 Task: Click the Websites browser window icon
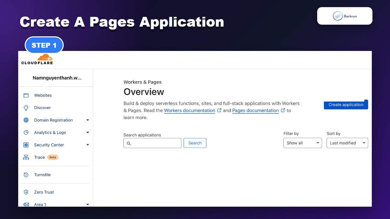coord(26,95)
